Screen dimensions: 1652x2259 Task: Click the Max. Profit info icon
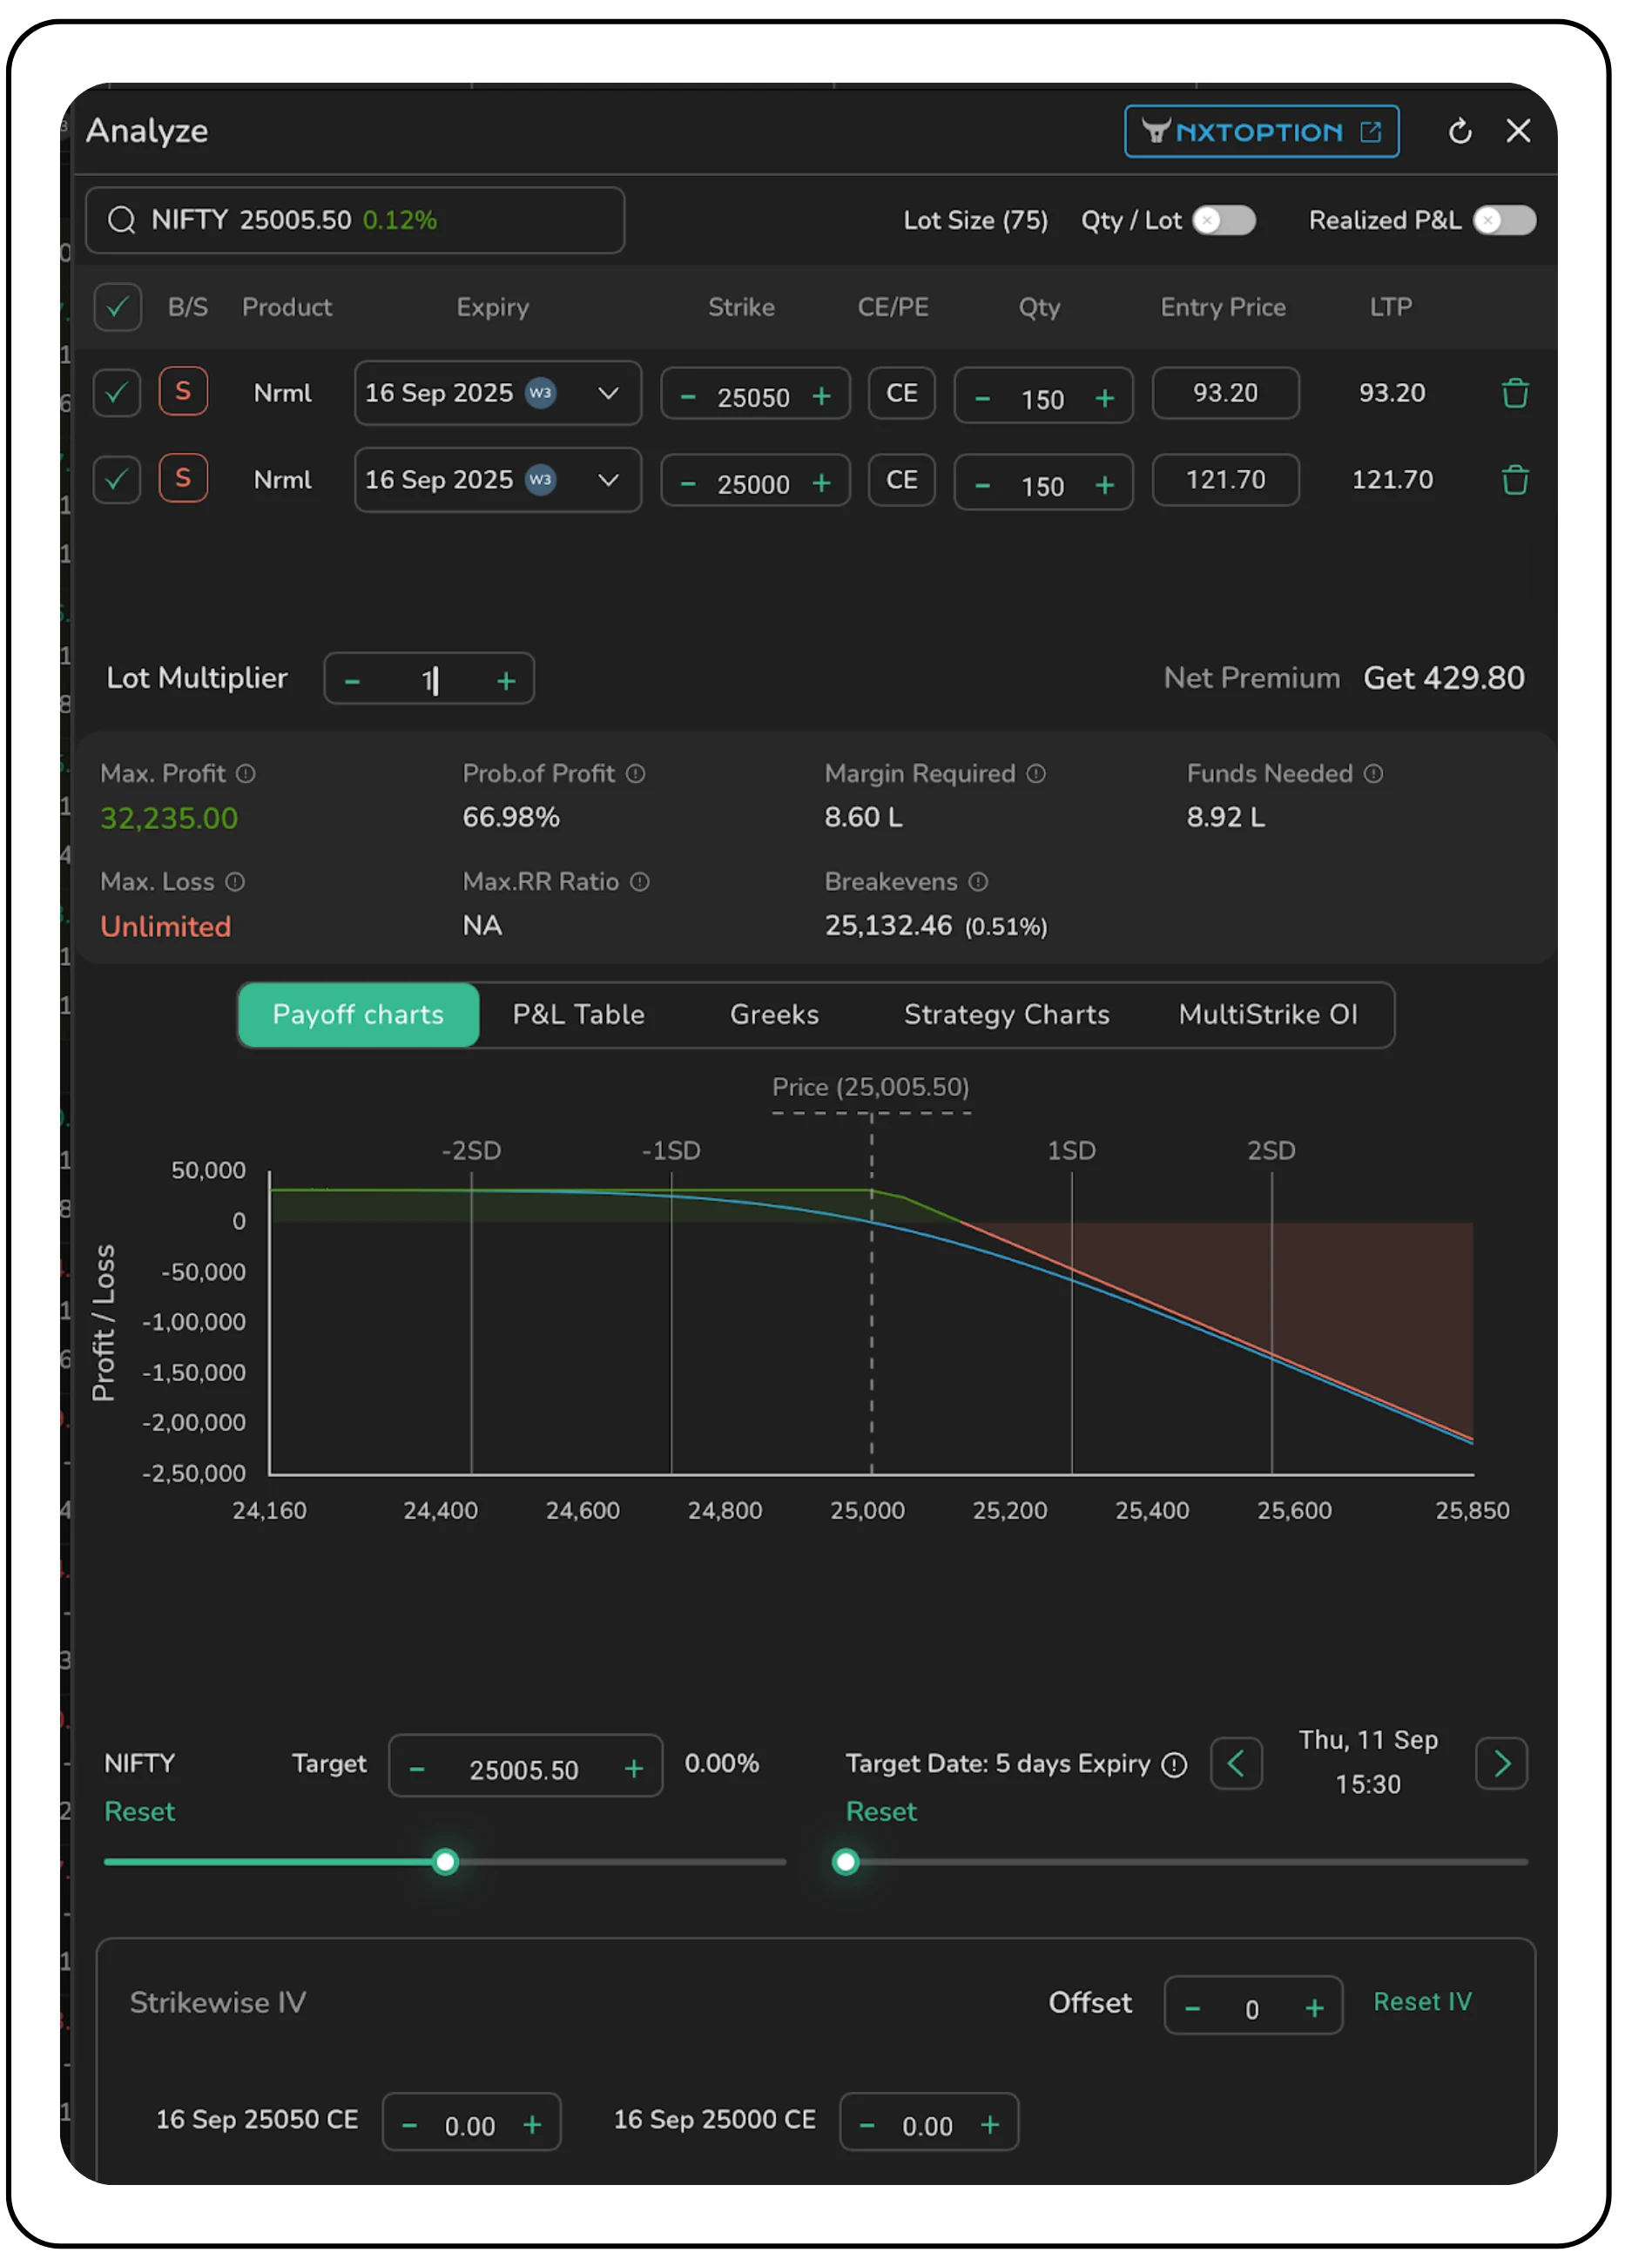(x=246, y=774)
